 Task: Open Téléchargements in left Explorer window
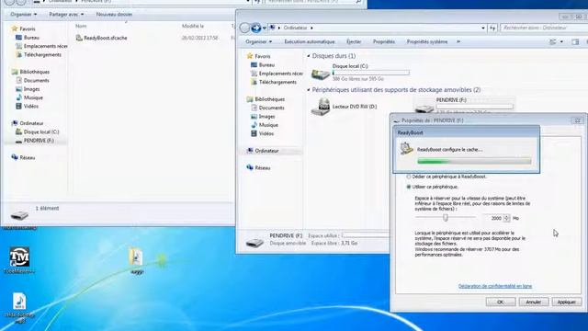(39, 55)
